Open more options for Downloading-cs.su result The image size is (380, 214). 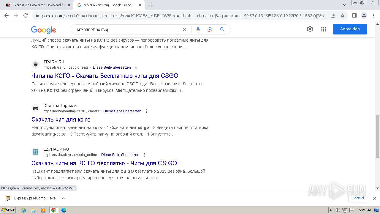(x=146, y=111)
